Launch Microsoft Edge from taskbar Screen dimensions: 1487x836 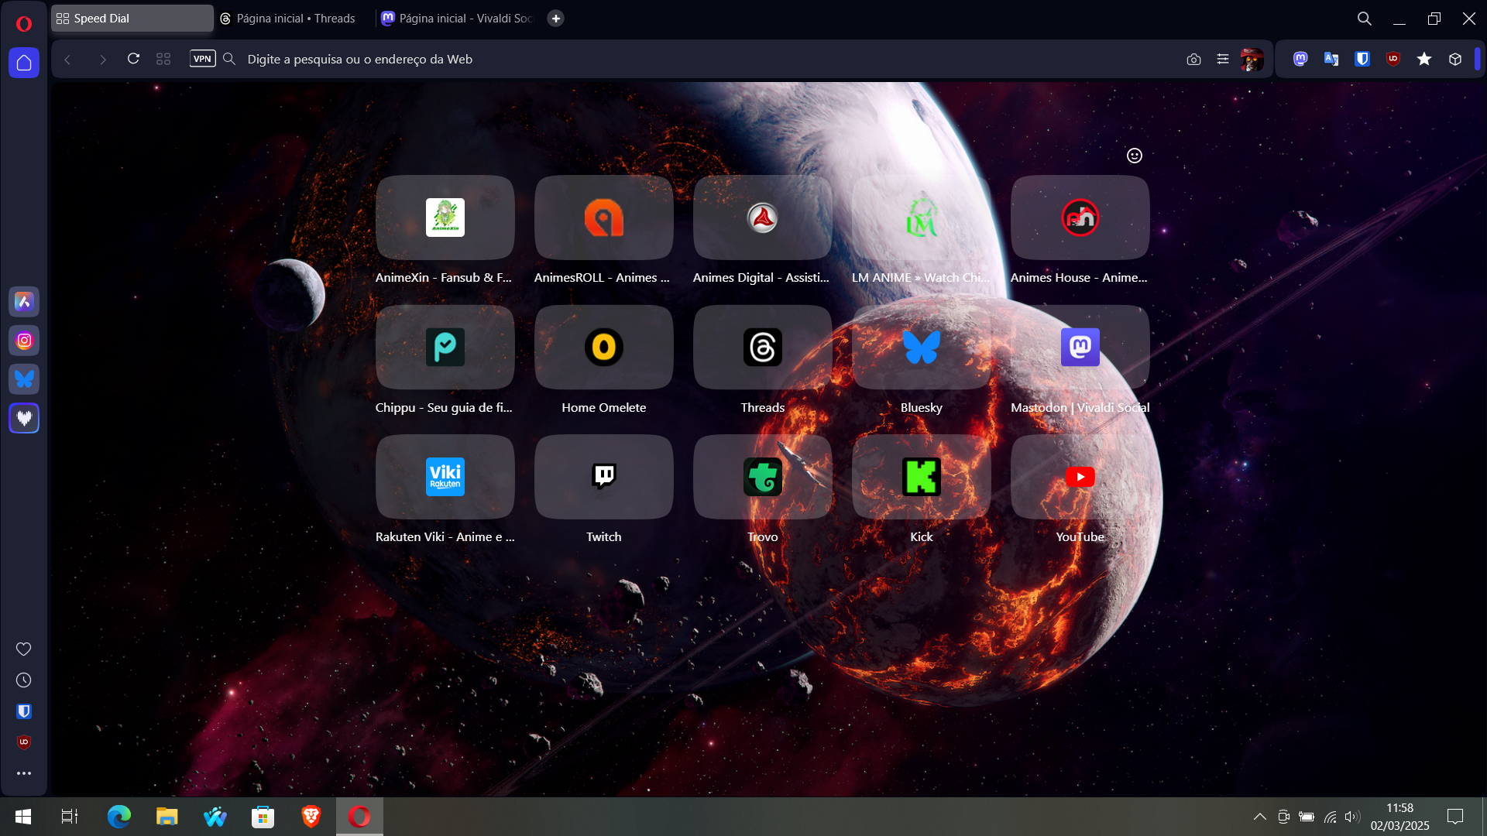(x=118, y=817)
